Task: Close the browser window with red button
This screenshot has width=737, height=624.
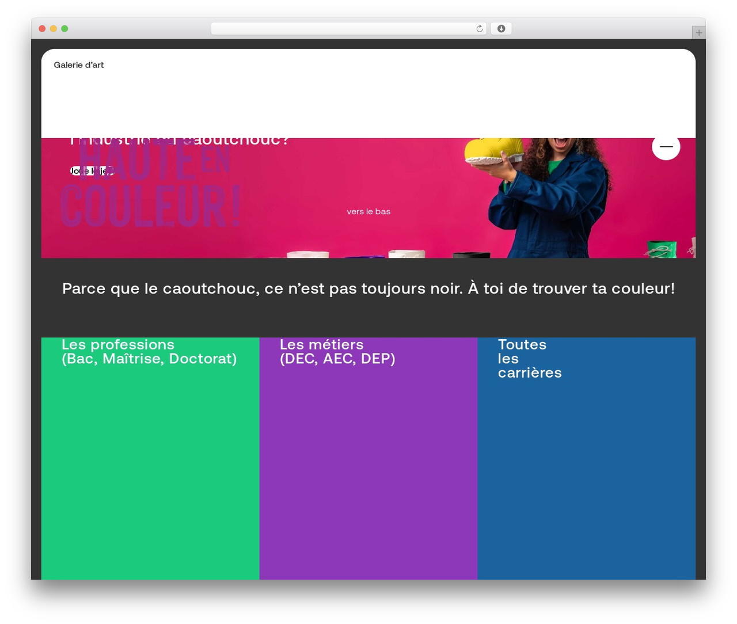Action: [x=42, y=29]
